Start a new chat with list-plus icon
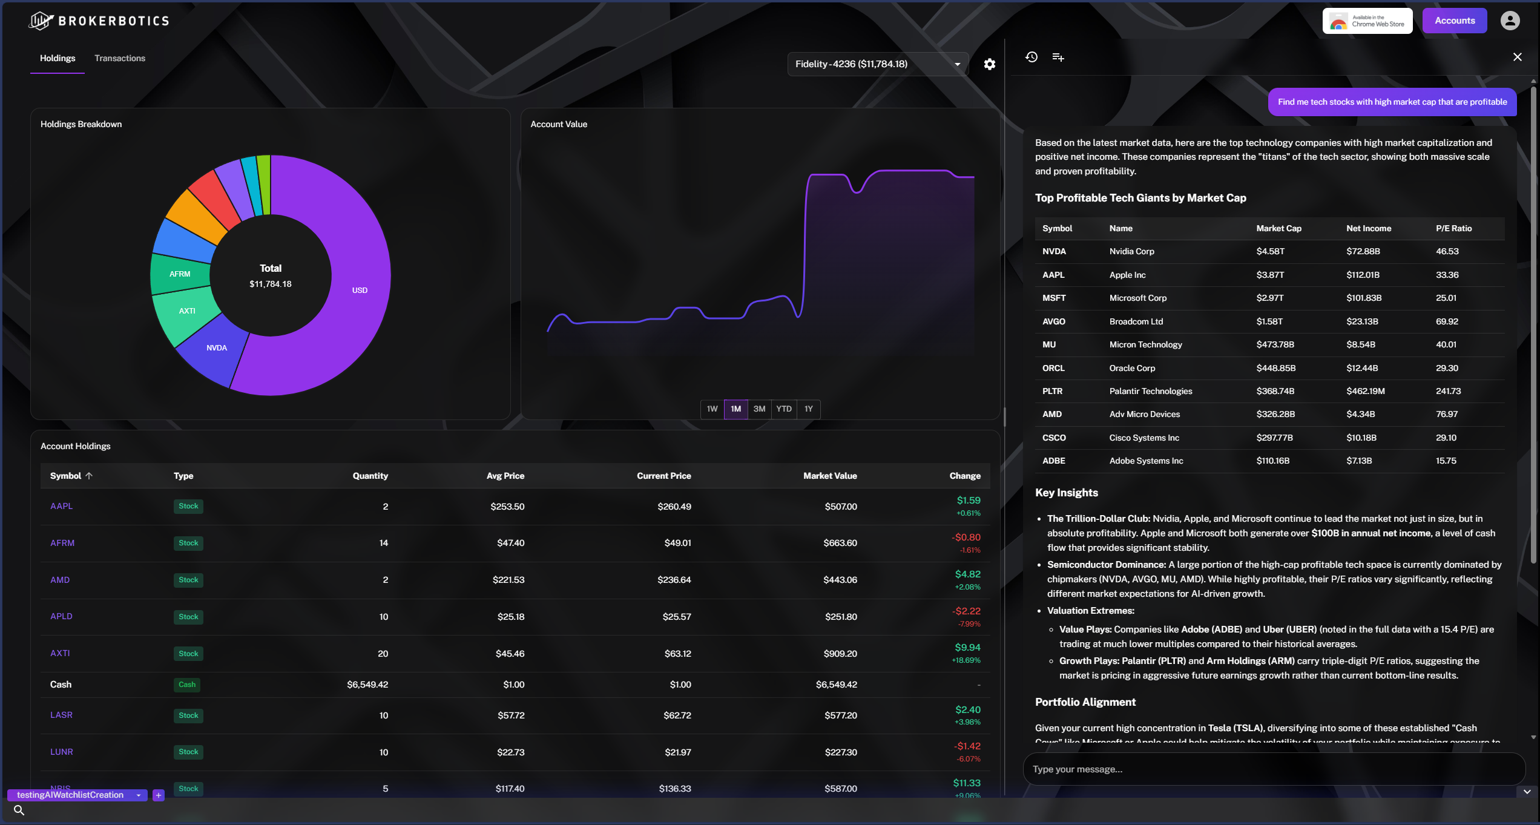The height and width of the screenshot is (825, 1540). point(1058,57)
